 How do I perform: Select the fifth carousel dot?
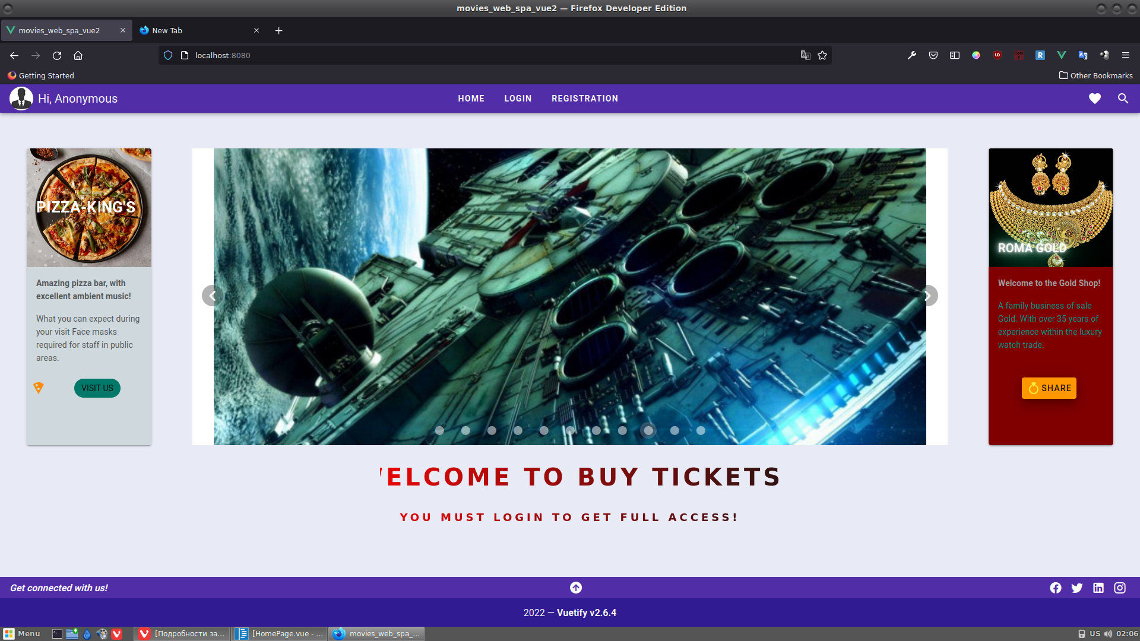tap(543, 431)
